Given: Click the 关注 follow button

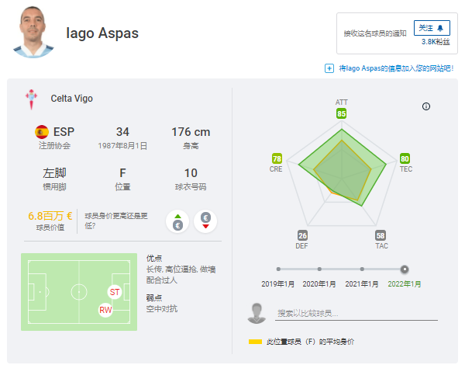Looking at the screenshot, I should [x=432, y=28].
